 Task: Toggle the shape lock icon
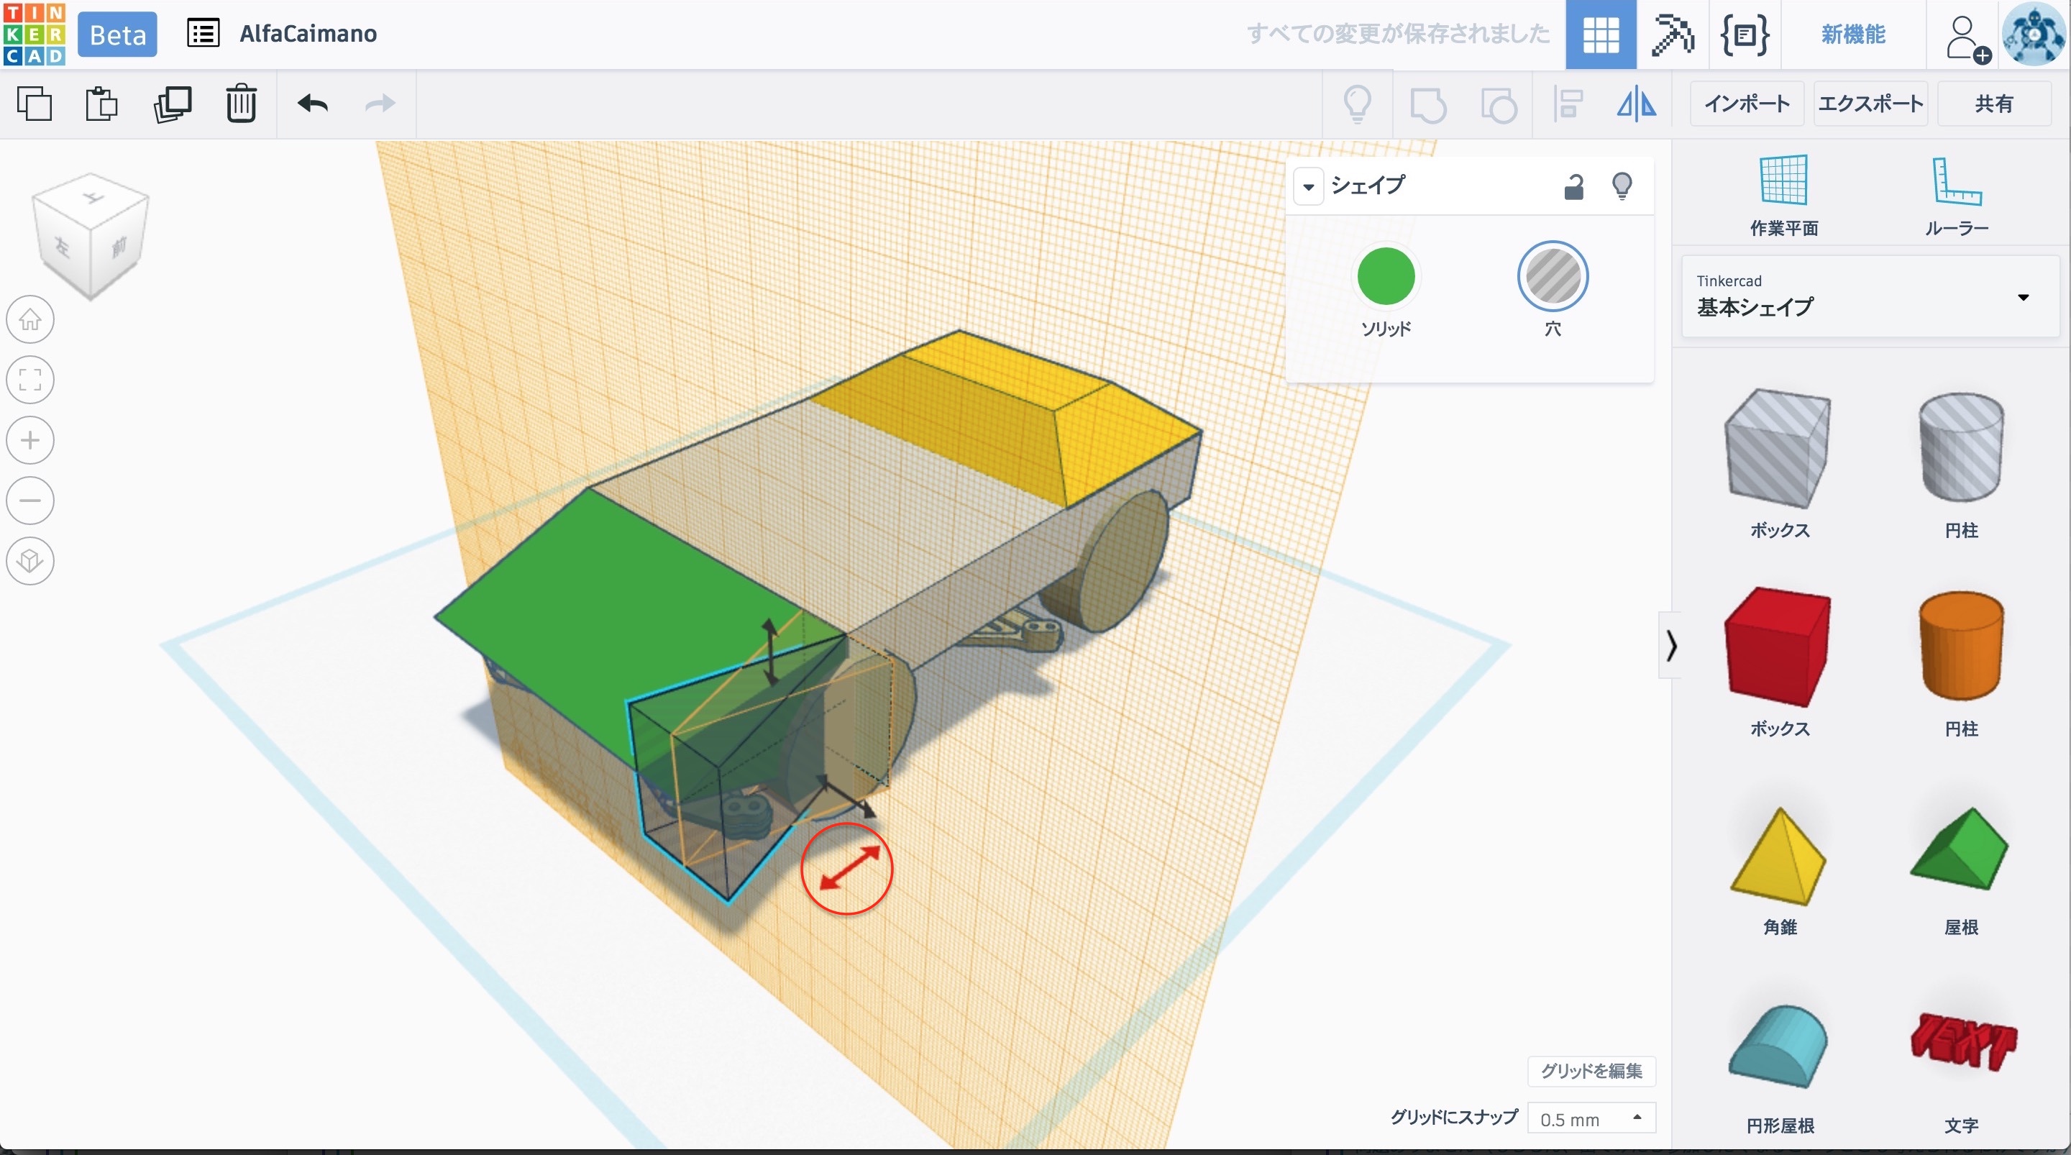1573,186
